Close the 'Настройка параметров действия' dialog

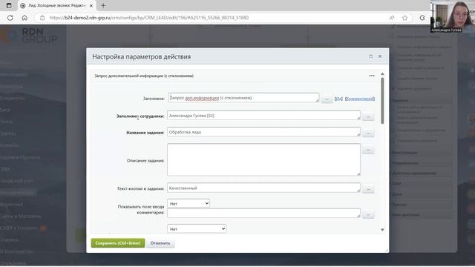(380, 56)
